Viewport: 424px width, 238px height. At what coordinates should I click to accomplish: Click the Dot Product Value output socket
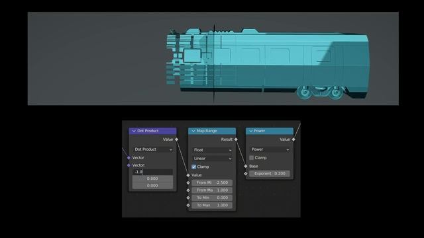coord(177,139)
